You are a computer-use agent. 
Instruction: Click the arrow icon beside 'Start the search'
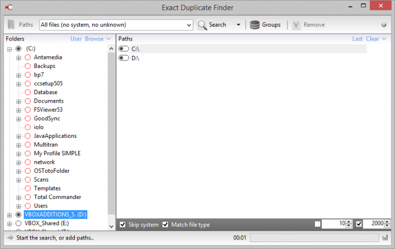tap(10, 237)
